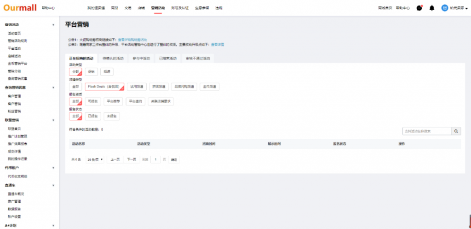Image resolution: width=471 pixels, height=229 pixels.
Task: Click the 确定 page jump button
Action: coord(174,159)
